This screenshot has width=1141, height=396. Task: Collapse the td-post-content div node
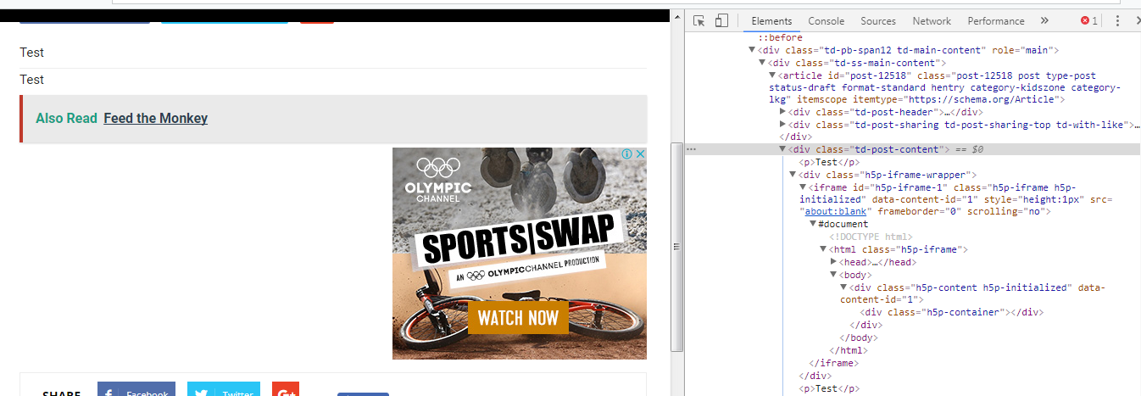[782, 149]
